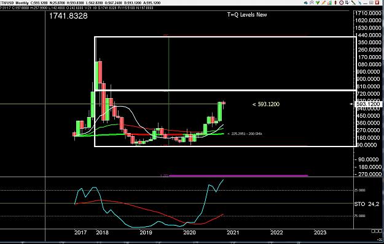Image resolution: width=384 pixels, height=244 pixels.
Task: Click the 2022 year label on the time axis
Action: (276, 232)
